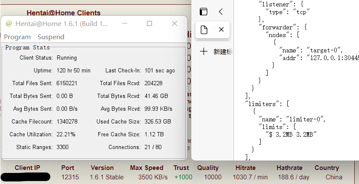Viewport: 359px width, 184px height.
Task: Click the Last Check-In 101 sec ago value
Action: 160,71
